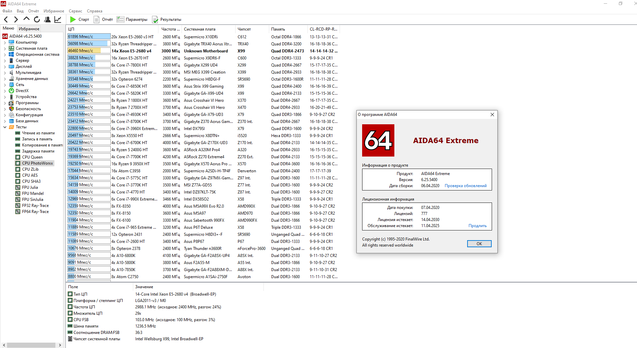This screenshot has width=637, height=348.
Task: Sort by the Память column header
Action: point(288,29)
